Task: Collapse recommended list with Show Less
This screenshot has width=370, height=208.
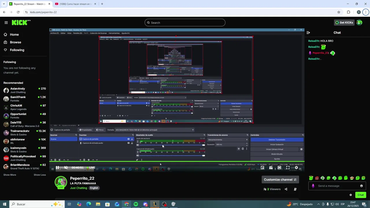Action: tap(40, 175)
